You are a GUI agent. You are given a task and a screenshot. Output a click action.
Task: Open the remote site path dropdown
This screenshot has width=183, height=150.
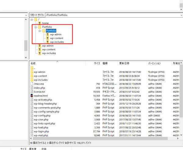[181, 15]
